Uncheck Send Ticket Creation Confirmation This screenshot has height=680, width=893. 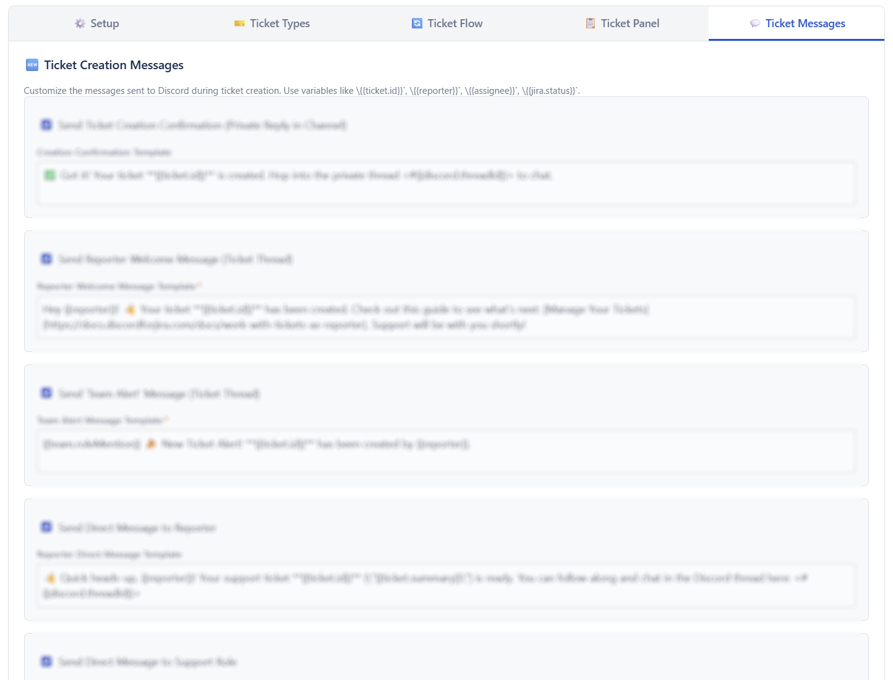[46, 124]
